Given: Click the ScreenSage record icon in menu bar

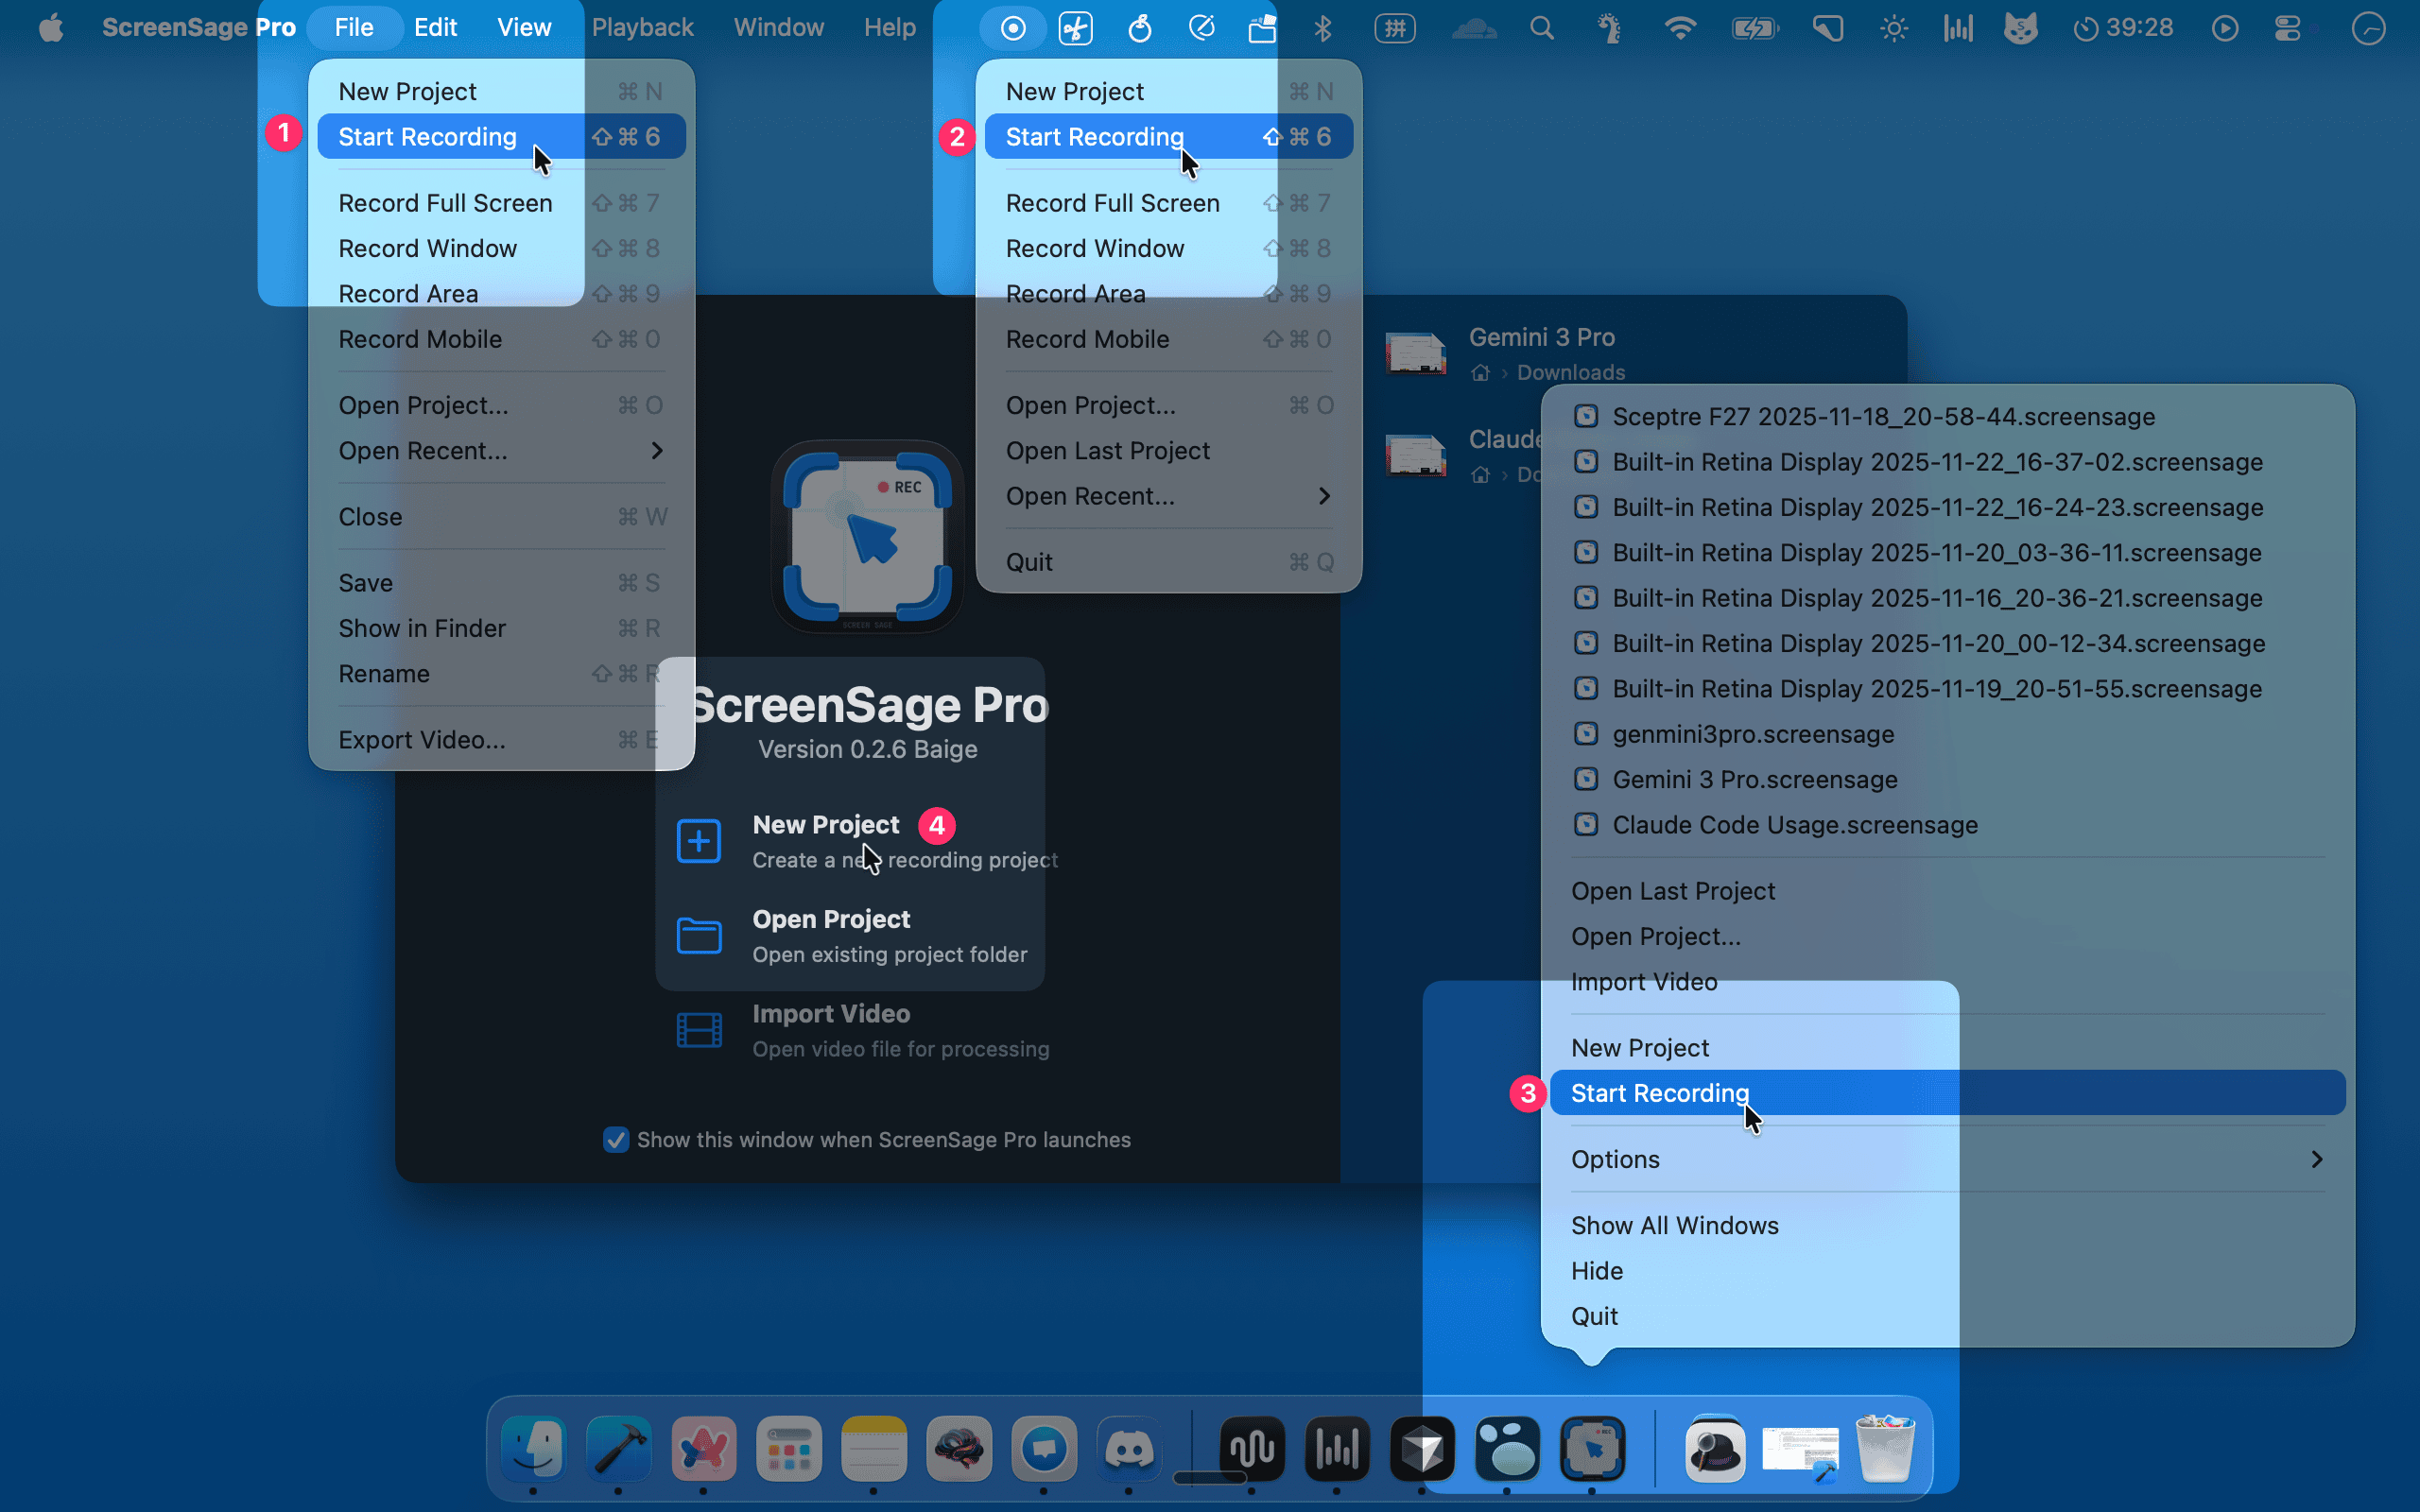Looking at the screenshot, I should coord(1013,28).
